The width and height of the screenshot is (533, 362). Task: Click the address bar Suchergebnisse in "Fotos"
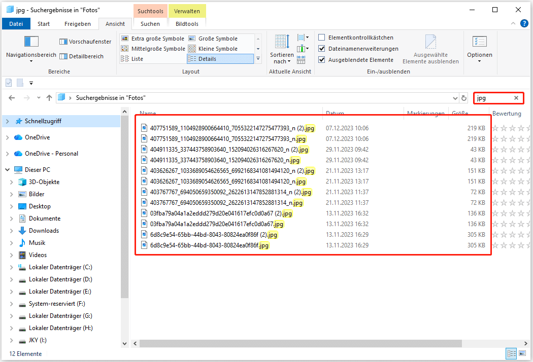tap(111, 98)
